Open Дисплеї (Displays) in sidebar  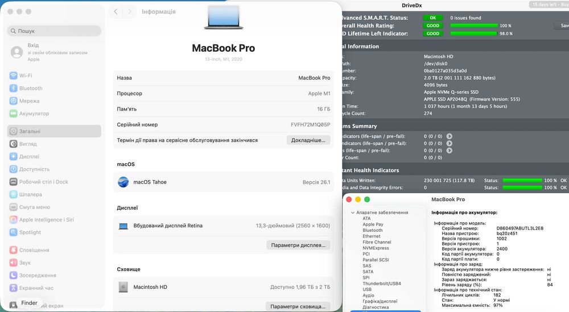(x=53, y=156)
